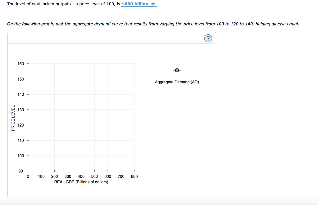The width and height of the screenshot is (318, 205).
Task: Click the 90 label on the price axis
Action: [x=20, y=171]
